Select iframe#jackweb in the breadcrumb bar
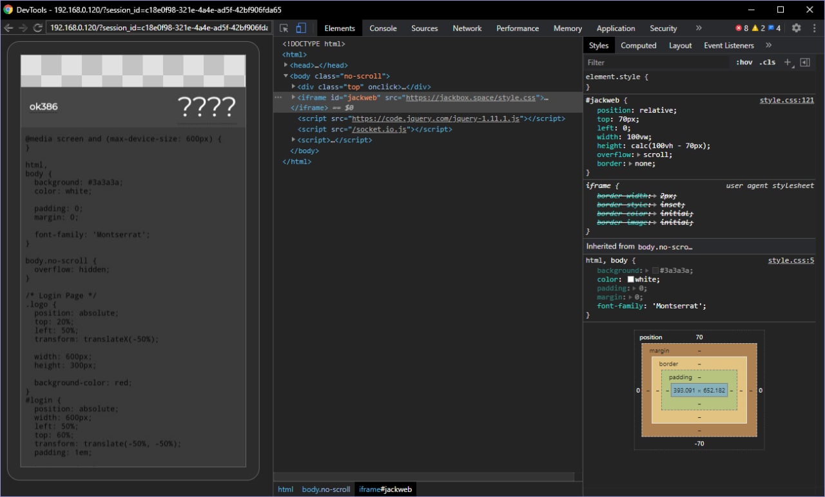The width and height of the screenshot is (825, 497). click(385, 489)
